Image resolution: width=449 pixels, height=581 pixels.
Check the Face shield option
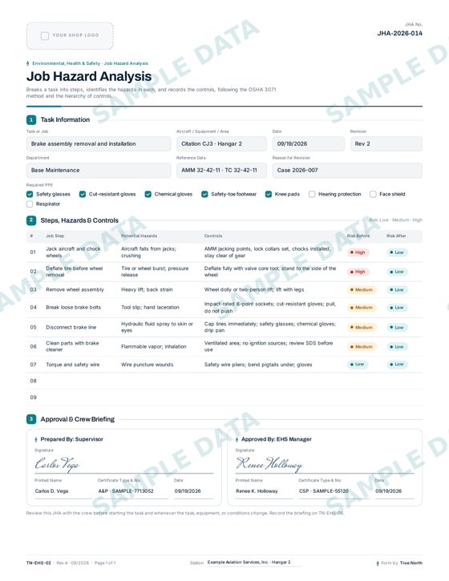click(x=373, y=194)
